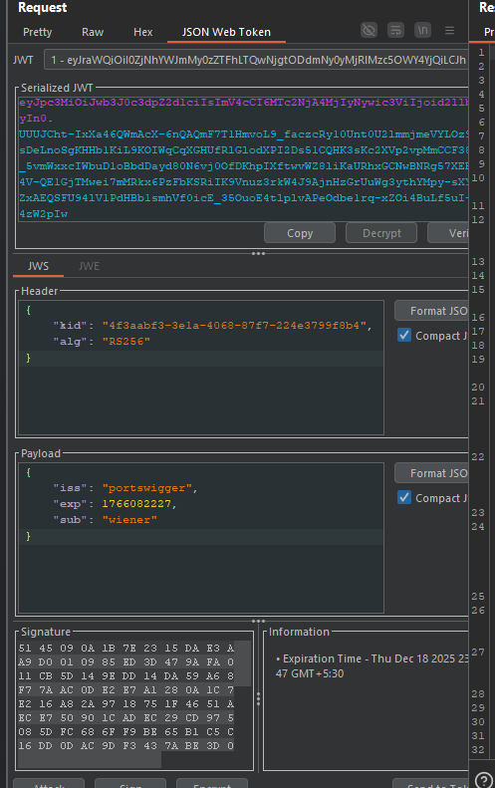The width and height of the screenshot is (495, 788).
Task: Select the JWS tab
Action: click(x=38, y=266)
